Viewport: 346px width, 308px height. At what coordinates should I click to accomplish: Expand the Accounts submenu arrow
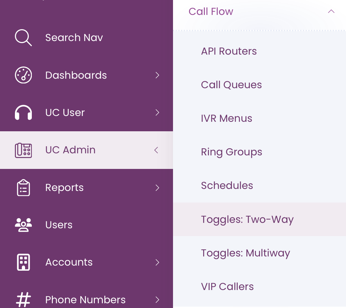(x=157, y=262)
